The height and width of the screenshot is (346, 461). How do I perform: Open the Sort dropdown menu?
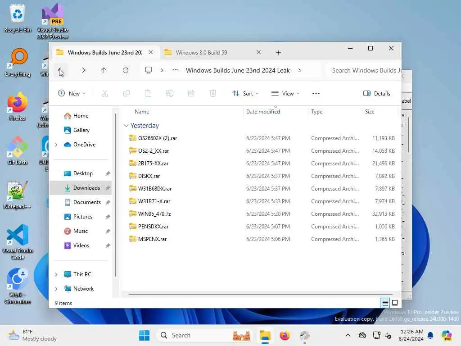pyautogui.click(x=245, y=94)
